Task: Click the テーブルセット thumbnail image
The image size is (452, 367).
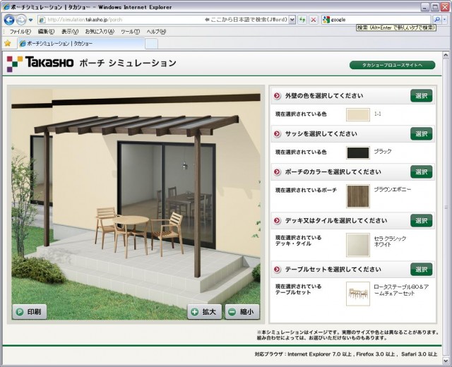Action: click(x=358, y=293)
